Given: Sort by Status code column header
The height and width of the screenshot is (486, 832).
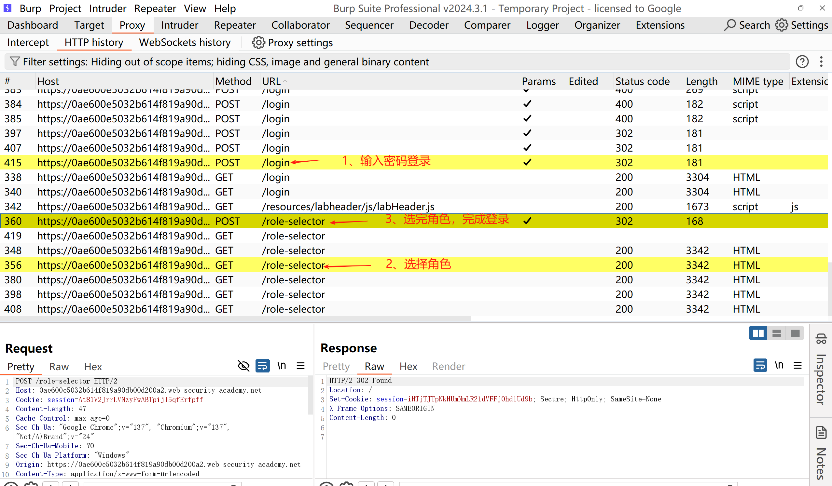Looking at the screenshot, I should pos(642,81).
